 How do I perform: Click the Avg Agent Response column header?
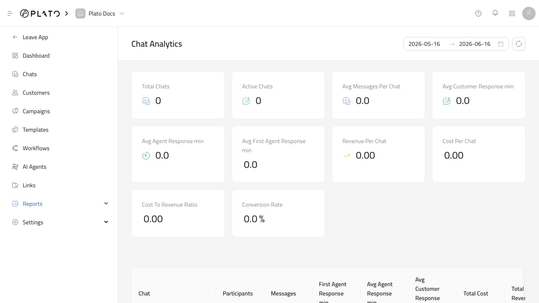(380, 293)
